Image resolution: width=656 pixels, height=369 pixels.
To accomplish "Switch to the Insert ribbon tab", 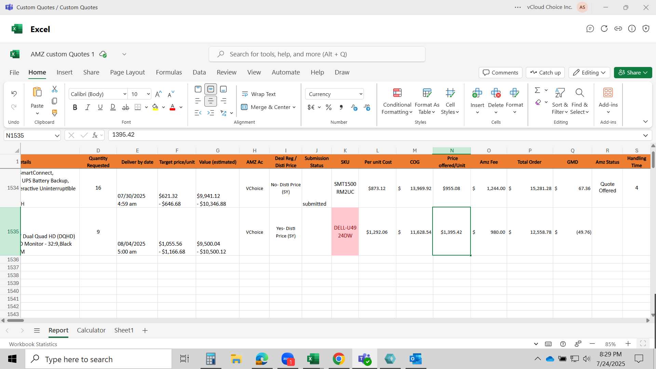I will point(65,72).
